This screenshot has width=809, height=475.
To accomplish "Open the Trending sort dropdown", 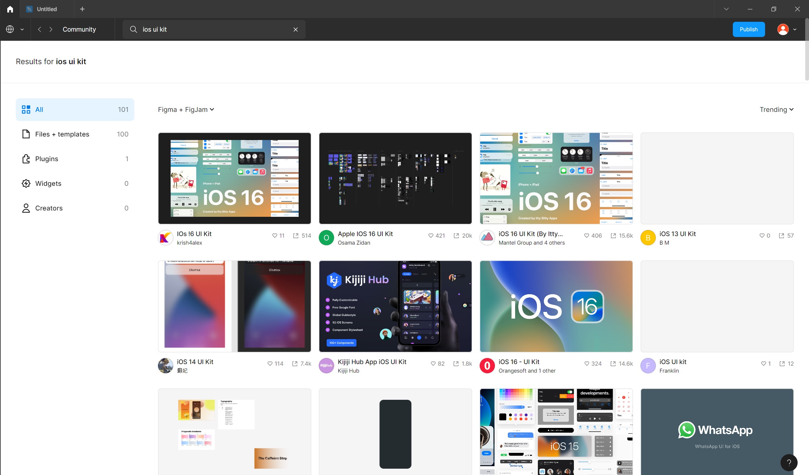I will (776, 110).
